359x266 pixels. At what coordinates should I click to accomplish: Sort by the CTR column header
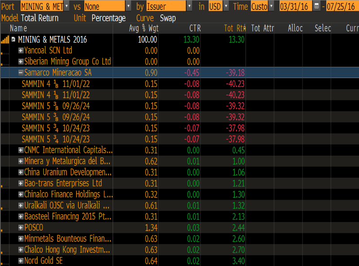195,28
